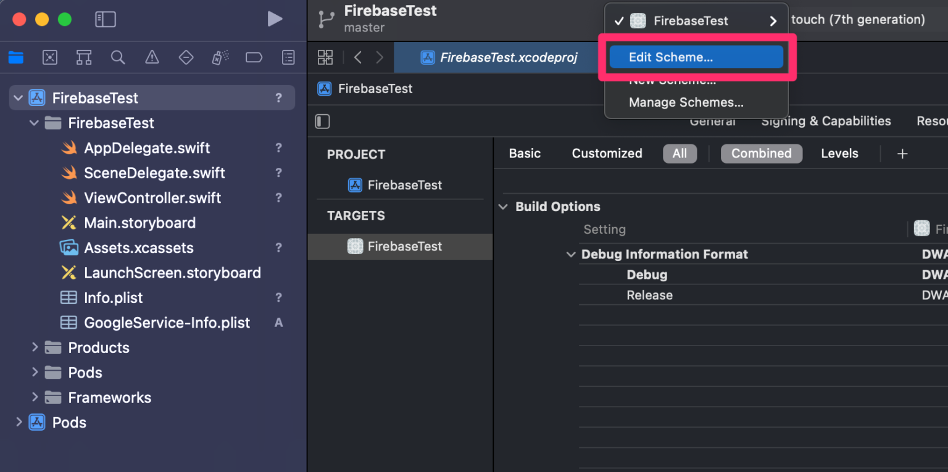Open the Signing & Capabilities tab

click(x=826, y=121)
